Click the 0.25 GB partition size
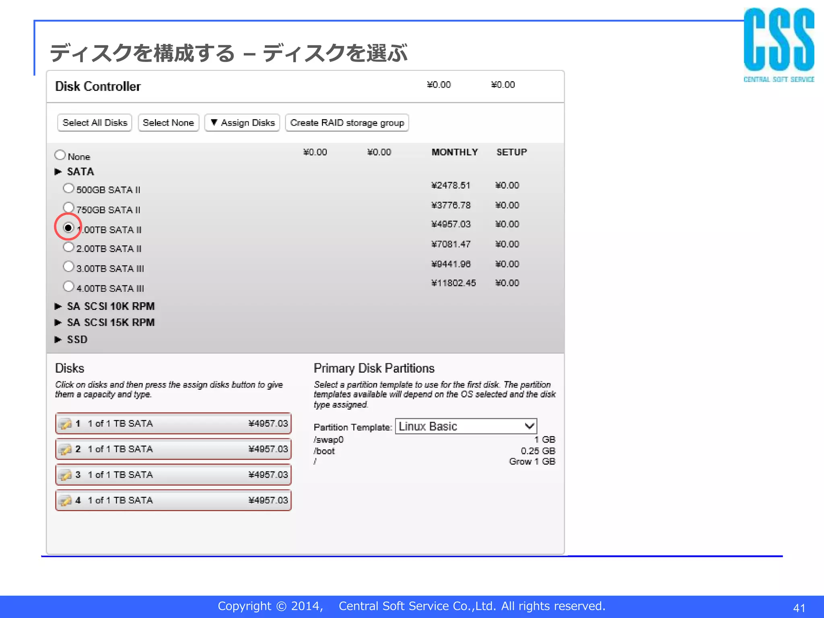The height and width of the screenshot is (618, 824). coord(538,451)
